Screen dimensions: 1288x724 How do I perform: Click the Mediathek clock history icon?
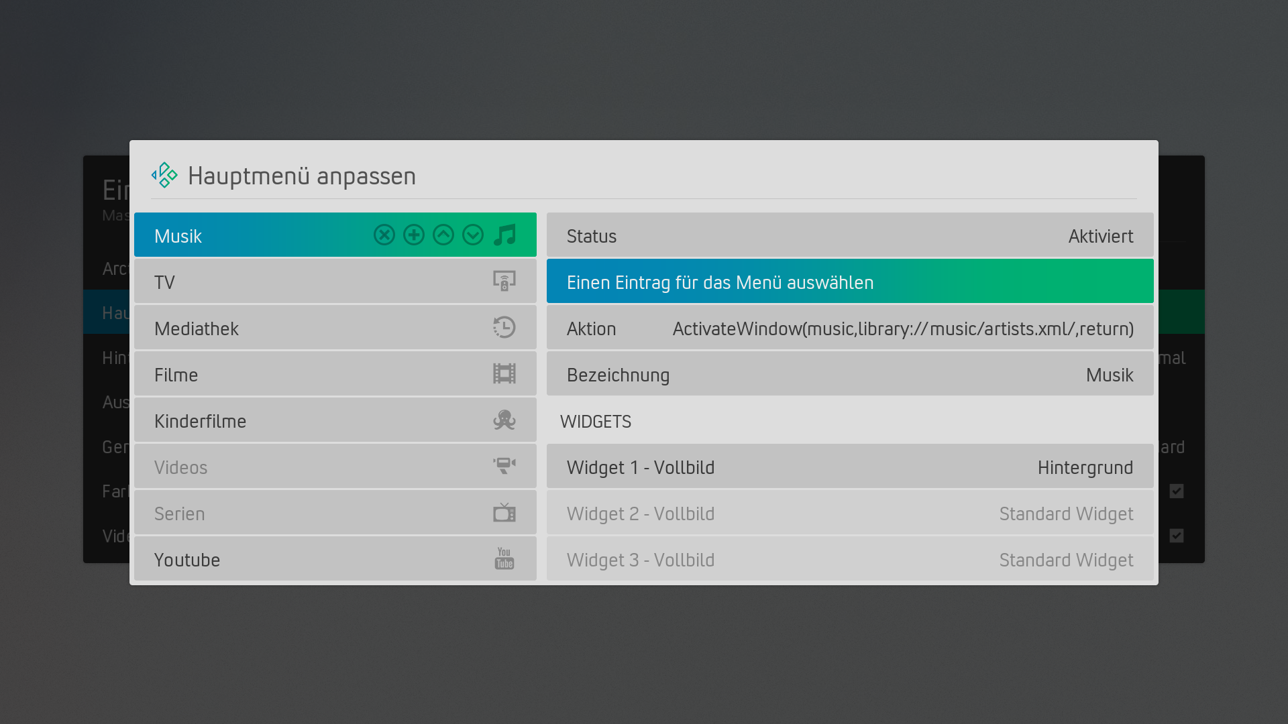pos(504,327)
